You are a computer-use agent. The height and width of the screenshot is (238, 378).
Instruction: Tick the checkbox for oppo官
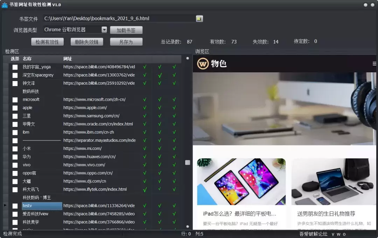pos(15,173)
